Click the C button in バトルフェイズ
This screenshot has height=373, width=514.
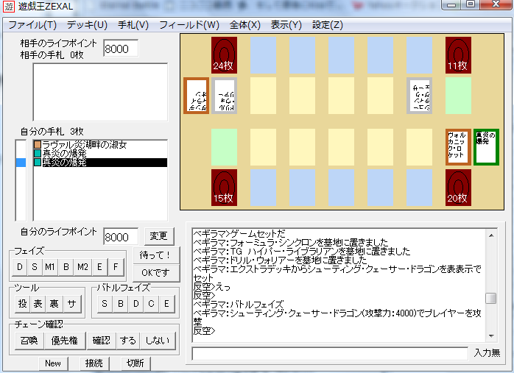click(151, 304)
